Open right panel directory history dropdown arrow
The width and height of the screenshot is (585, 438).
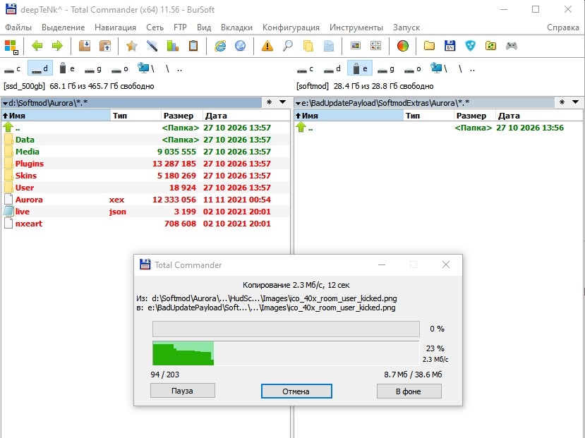click(576, 102)
